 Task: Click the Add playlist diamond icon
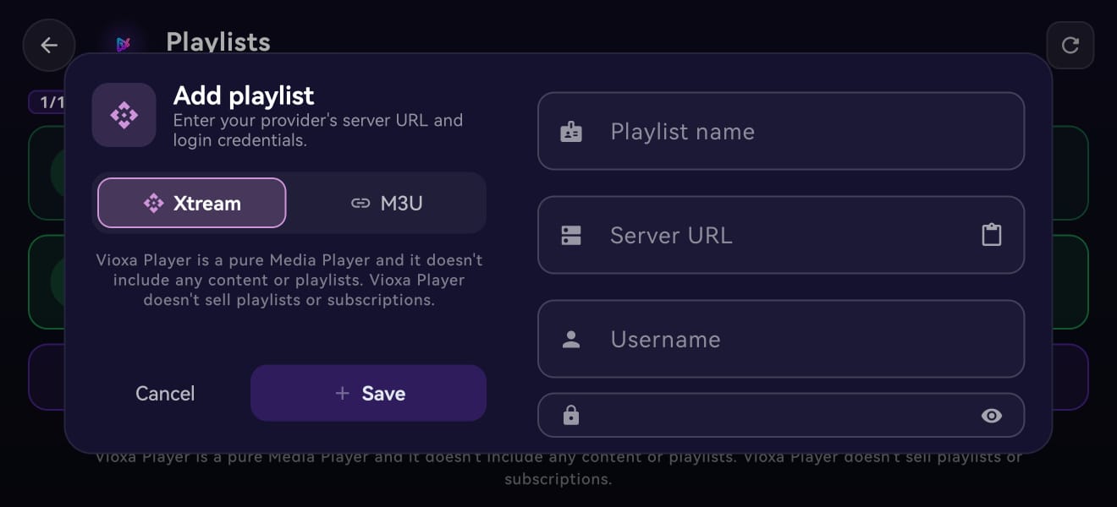[124, 115]
